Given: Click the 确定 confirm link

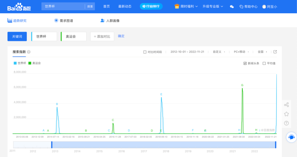Looking at the screenshot, I should [x=121, y=36].
